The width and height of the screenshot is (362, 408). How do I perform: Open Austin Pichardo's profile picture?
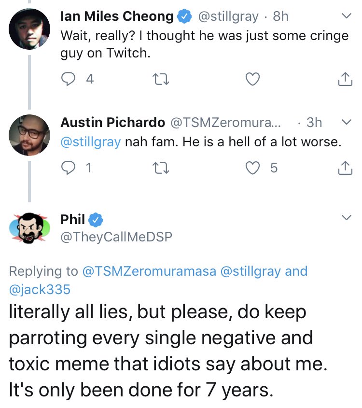coord(29,135)
